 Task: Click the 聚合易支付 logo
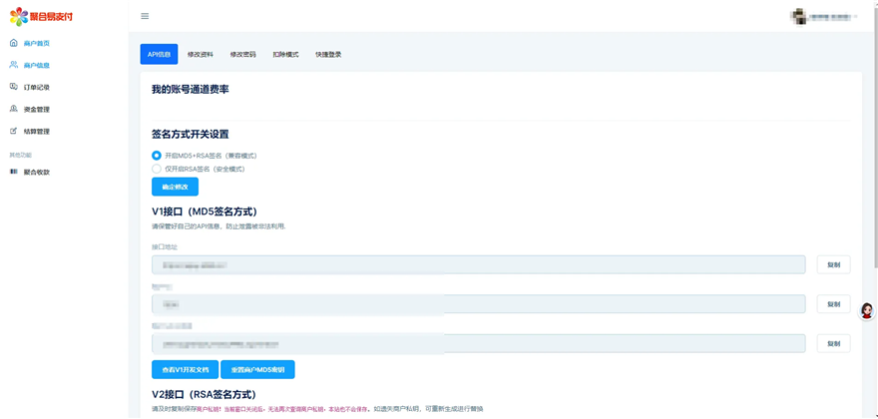(41, 17)
